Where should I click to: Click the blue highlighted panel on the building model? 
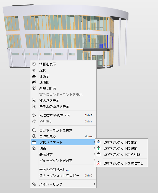pyautogui.click(x=107, y=42)
